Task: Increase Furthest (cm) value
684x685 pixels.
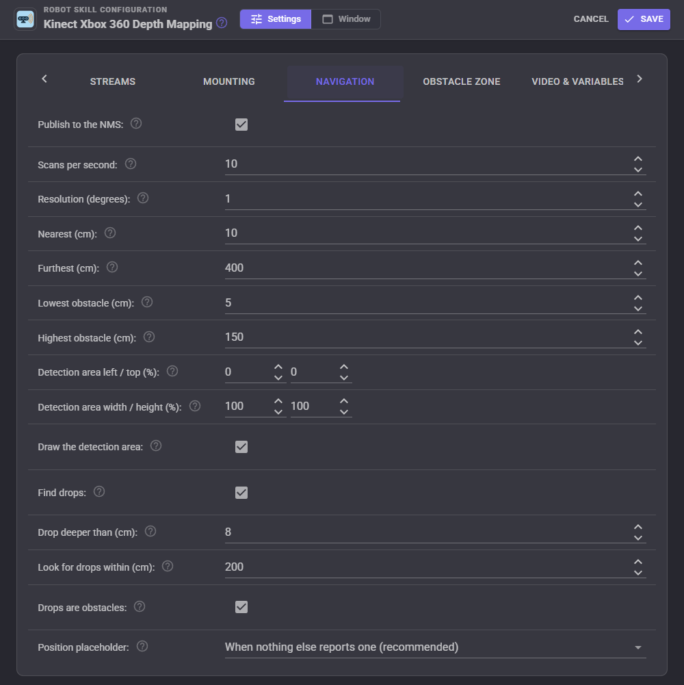Action: click(x=638, y=263)
